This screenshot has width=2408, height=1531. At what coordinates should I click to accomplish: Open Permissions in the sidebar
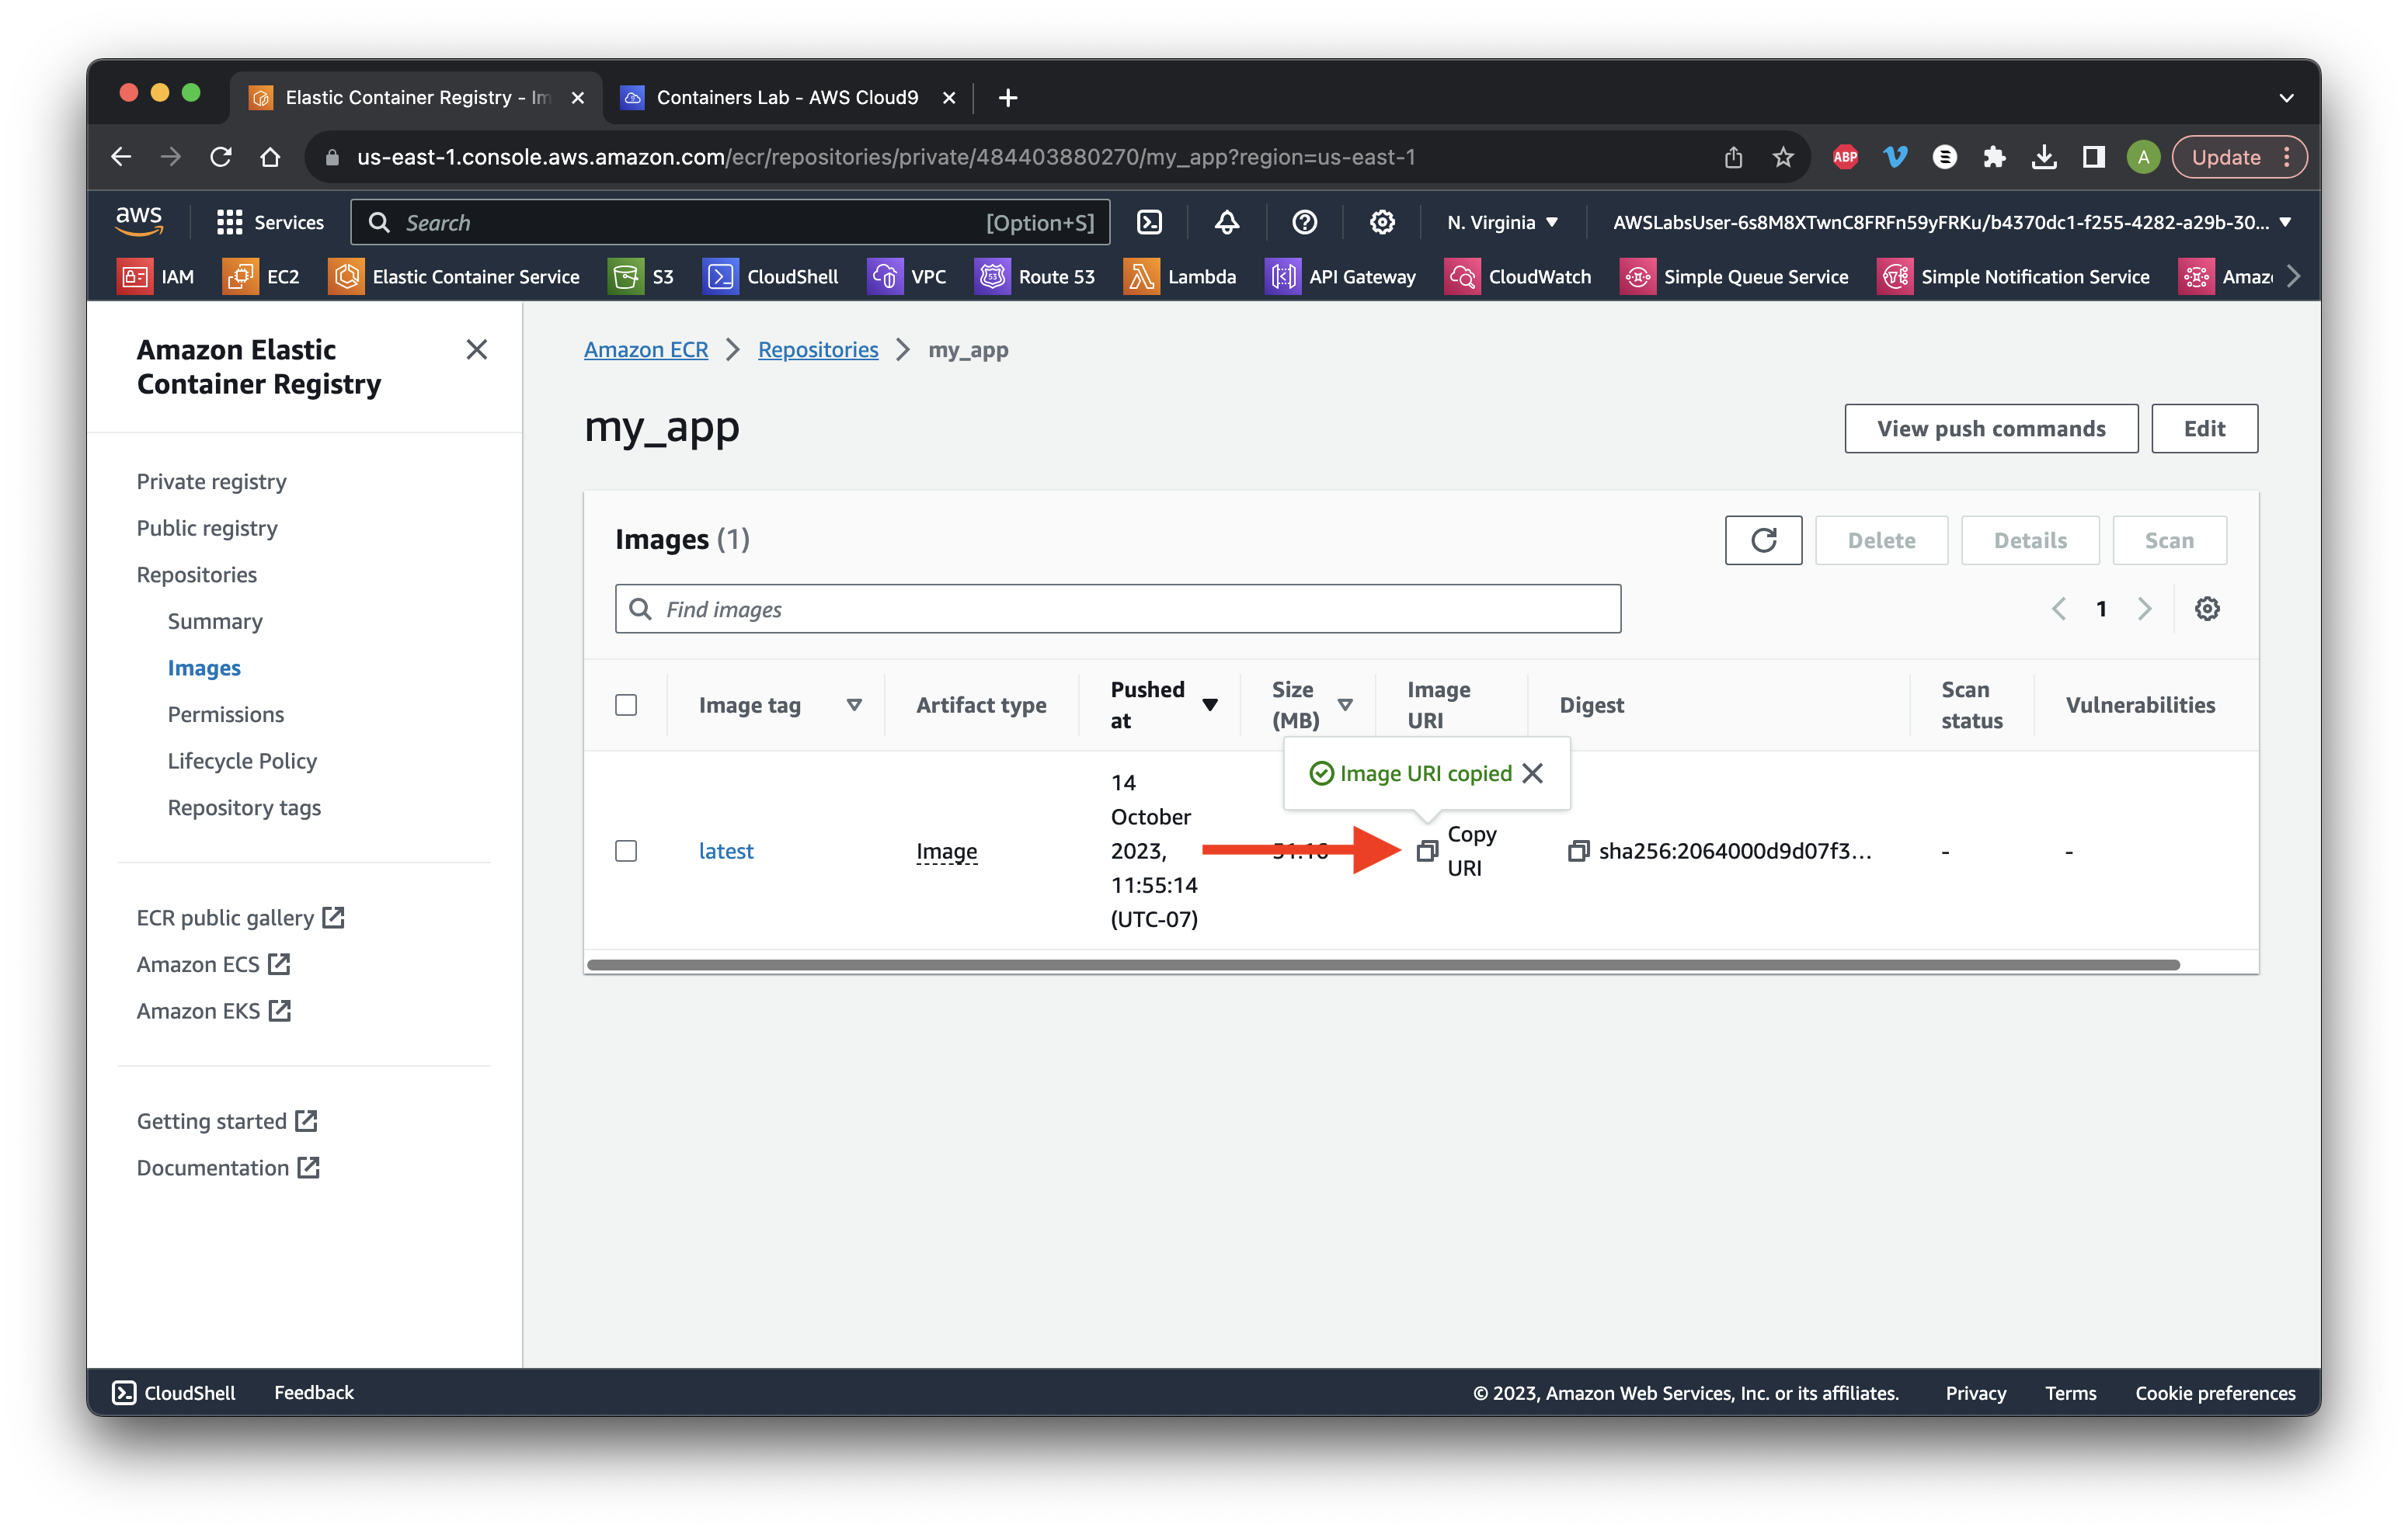tap(226, 714)
